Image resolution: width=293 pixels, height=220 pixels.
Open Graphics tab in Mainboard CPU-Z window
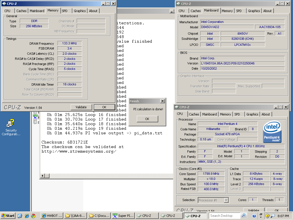[x=254, y=11]
